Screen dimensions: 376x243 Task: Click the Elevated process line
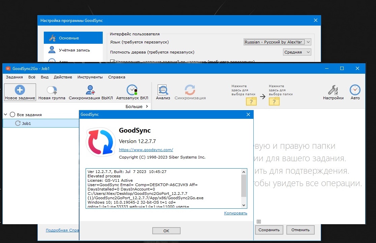104,176
